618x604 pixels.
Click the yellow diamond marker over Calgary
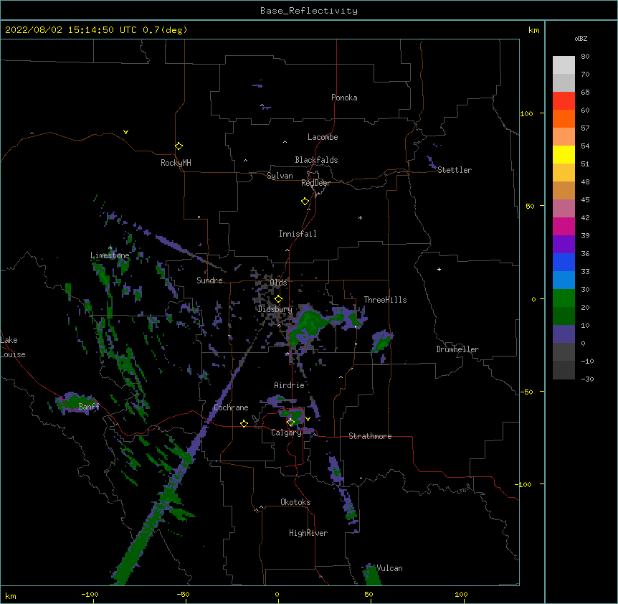(x=290, y=423)
